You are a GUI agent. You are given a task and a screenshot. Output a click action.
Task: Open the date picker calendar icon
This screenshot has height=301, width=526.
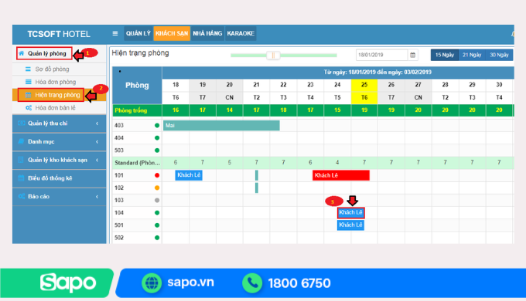413,55
